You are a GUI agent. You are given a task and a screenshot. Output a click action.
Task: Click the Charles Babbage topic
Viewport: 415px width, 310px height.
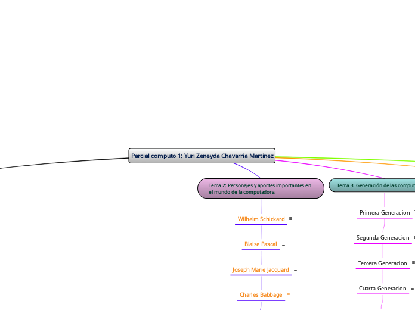click(261, 295)
